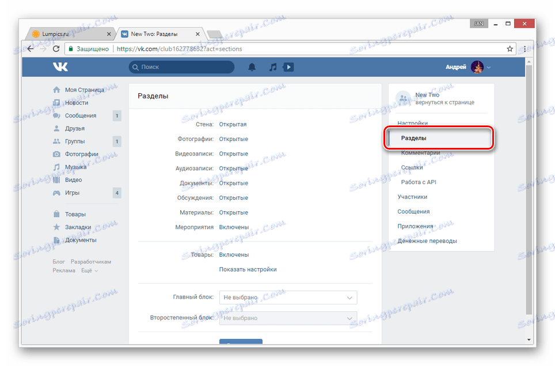Screen dimensions: 555x366
Task: Click the vertical page scrollbar
Action: pyautogui.click(x=529, y=189)
